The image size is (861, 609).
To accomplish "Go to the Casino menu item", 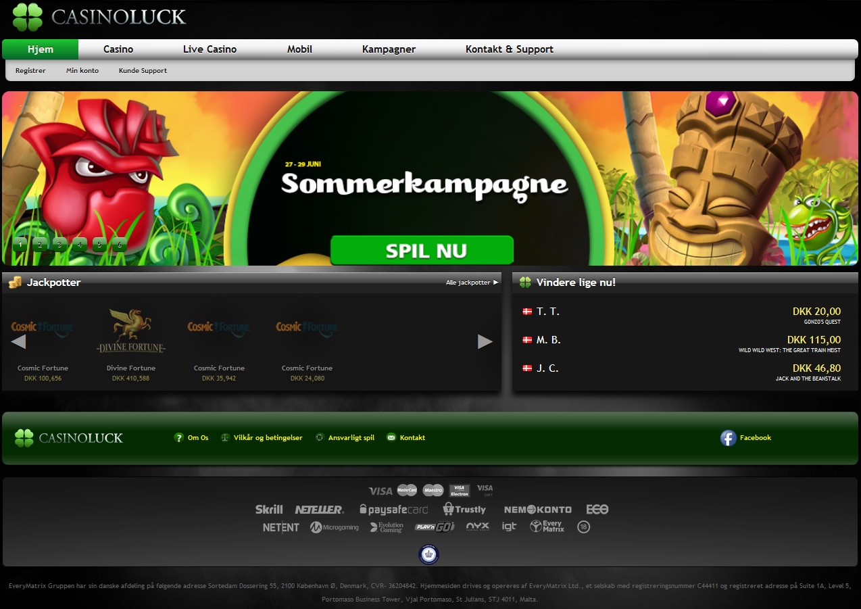I will [x=118, y=49].
